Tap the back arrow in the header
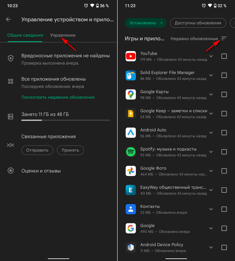Screen dimensions: 235x261 click(8, 19)
